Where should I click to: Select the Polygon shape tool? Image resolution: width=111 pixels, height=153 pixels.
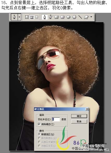[74, 17]
